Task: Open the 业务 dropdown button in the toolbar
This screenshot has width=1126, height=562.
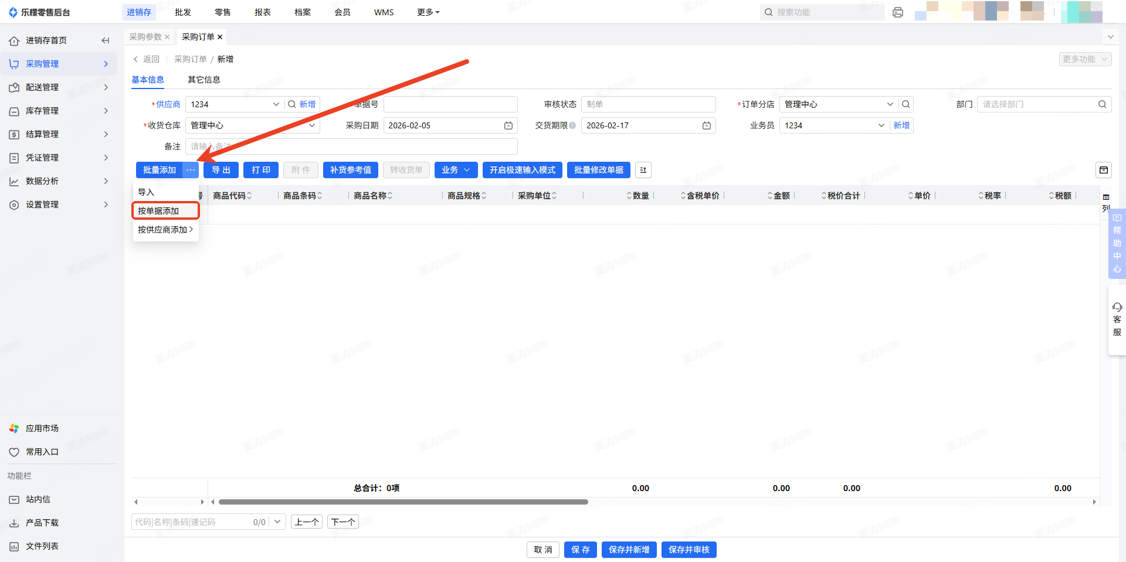Action: 456,170
